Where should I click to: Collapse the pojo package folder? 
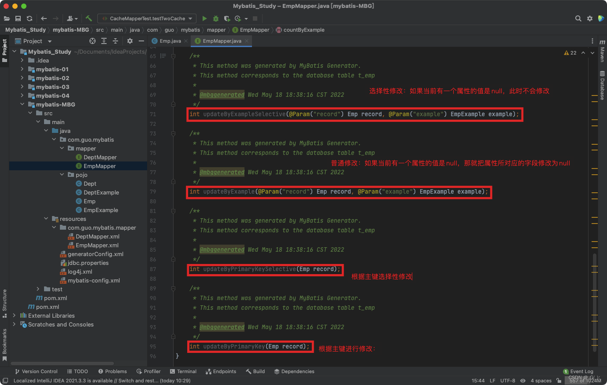click(62, 175)
